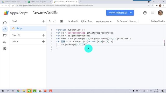This screenshot has height=93, width=166.
Task: Open Windows taskbar search
Action: point(8,91)
